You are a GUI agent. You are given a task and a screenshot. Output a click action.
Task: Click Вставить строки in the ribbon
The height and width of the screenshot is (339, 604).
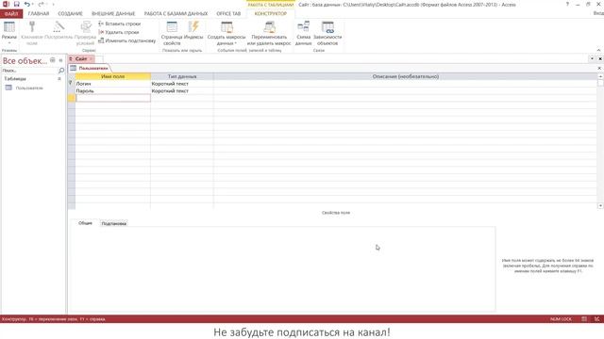point(120,24)
